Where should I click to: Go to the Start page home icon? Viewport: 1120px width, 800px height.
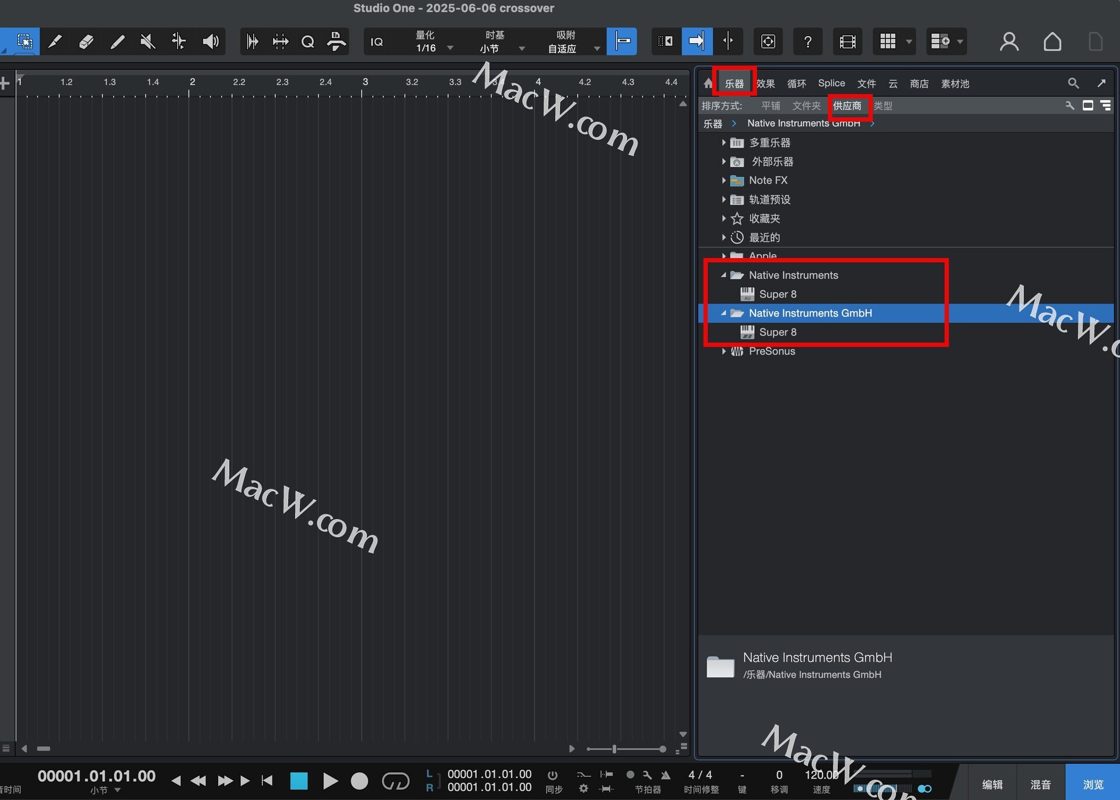(x=1052, y=41)
